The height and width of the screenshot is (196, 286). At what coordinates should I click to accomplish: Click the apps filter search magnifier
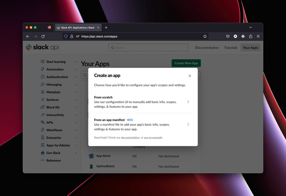pyautogui.click(x=84, y=75)
